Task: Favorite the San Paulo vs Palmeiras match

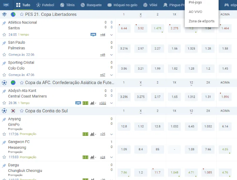Action: 4,55
